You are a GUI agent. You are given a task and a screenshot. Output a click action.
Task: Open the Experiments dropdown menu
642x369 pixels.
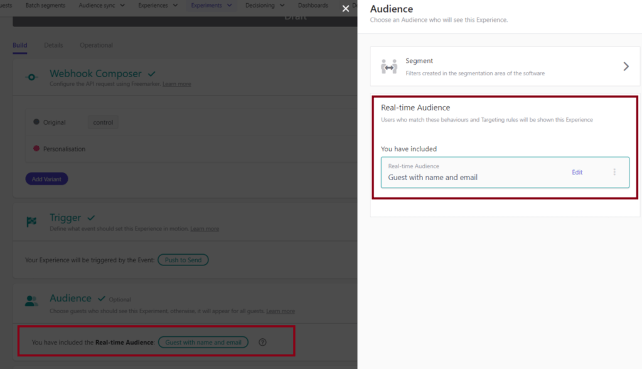[x=211, y=6]
